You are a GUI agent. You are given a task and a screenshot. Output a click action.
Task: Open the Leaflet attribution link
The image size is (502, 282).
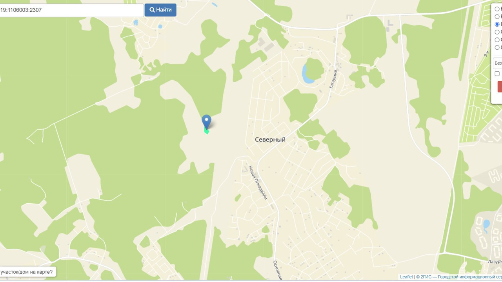tap(406, 277)
